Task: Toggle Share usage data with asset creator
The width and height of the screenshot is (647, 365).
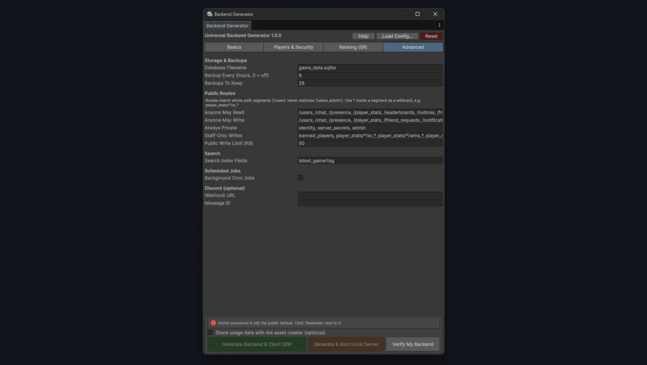Action: (x=210, y=333)
